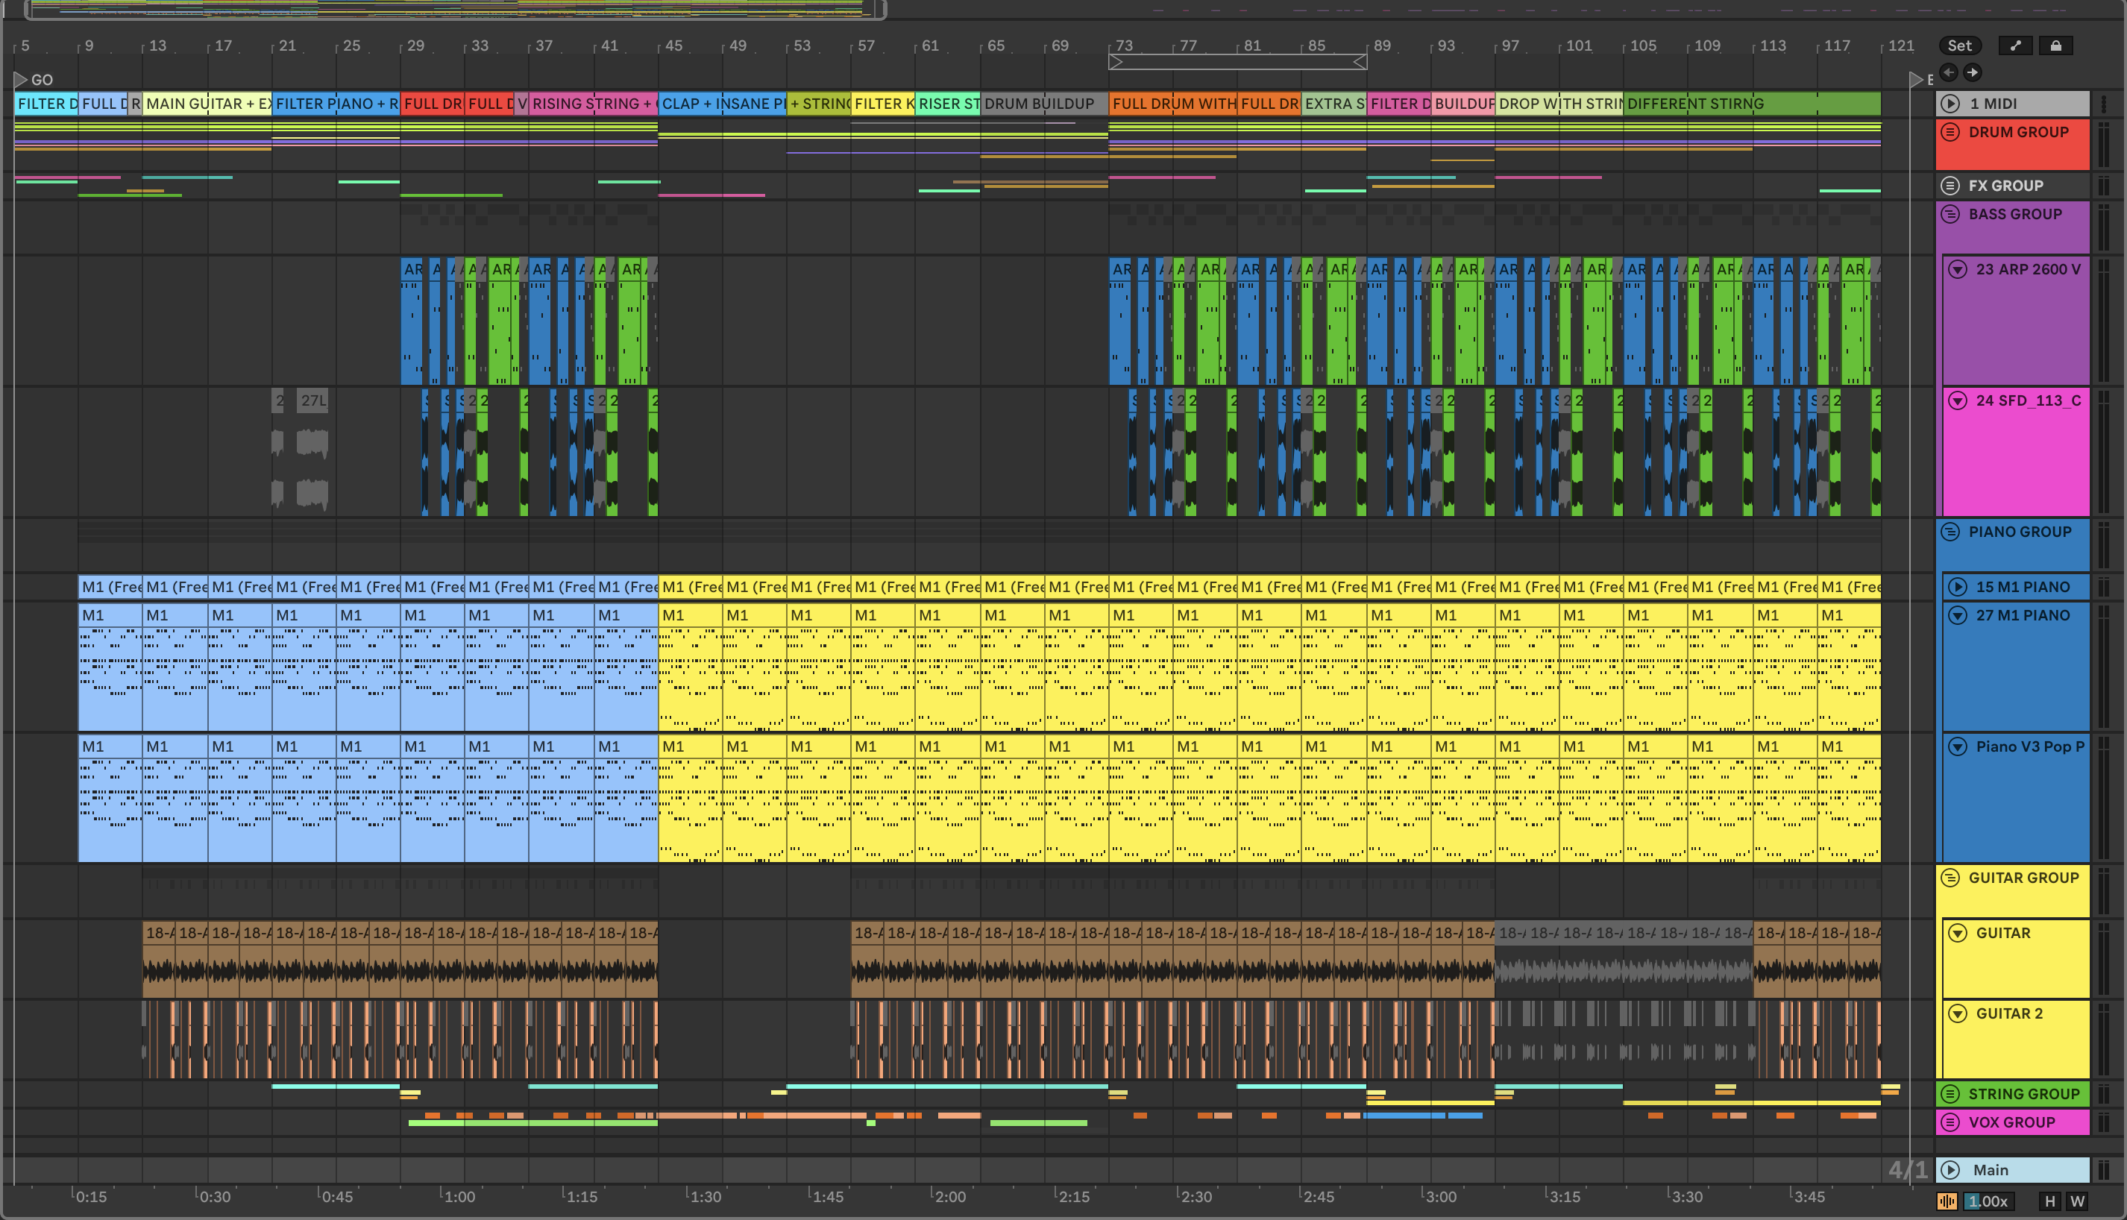The height and width of the screenshot is (1220, 2127).
Task: Unfold the DRUM GROUP track
Action: click(x=1950, y=133)
